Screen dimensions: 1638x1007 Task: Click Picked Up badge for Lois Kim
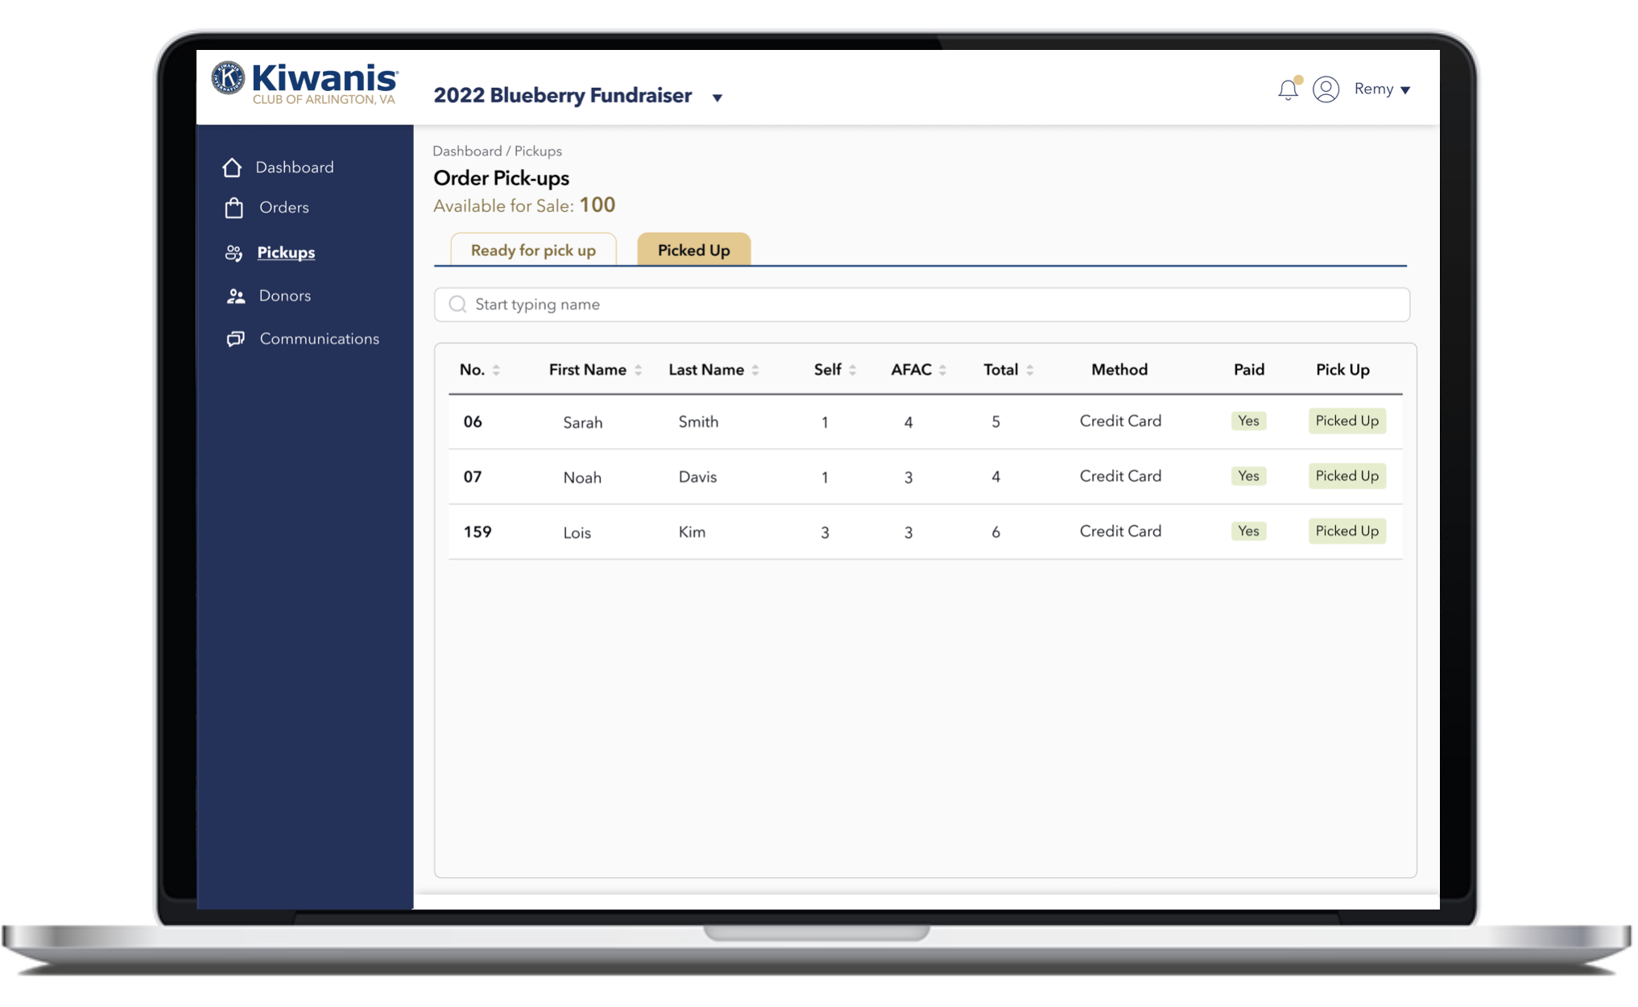(x=1347, y=531)
